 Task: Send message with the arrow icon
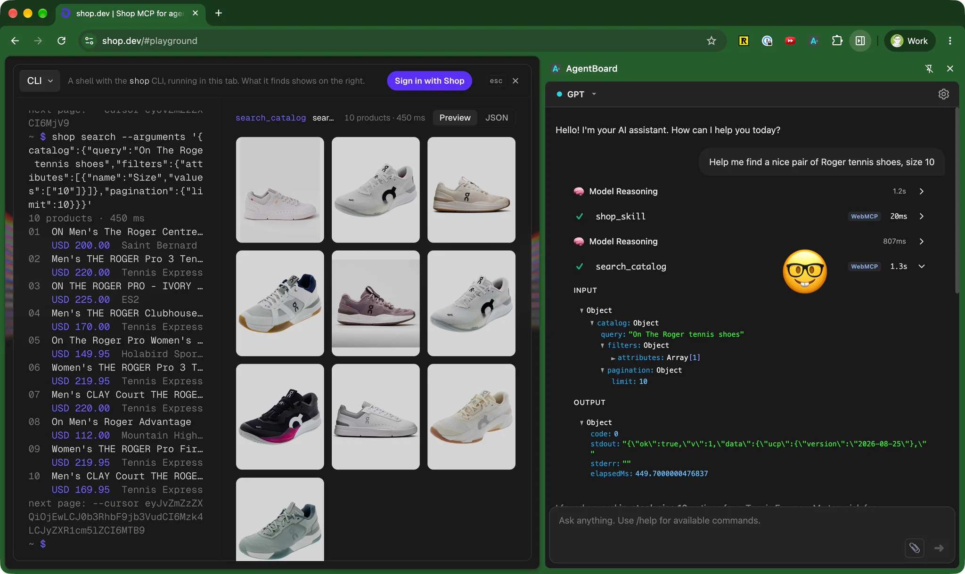(939, 548)
